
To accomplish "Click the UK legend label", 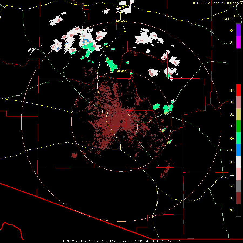I will coord(232,43).
